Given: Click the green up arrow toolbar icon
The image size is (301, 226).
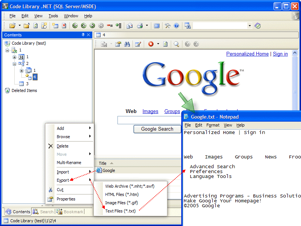Looking at the screenshot, I should click(75, 26).
